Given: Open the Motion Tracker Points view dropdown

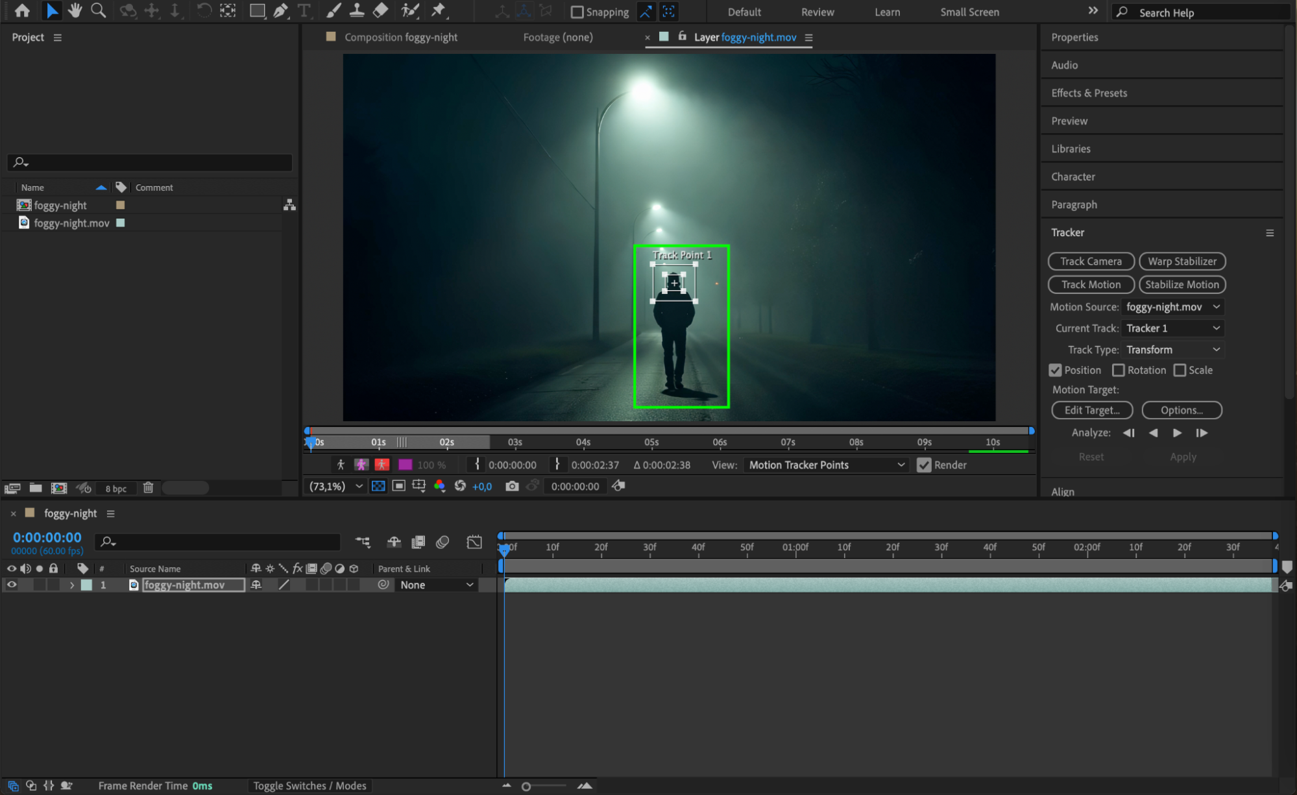Looking at the screenshot, I should click(826, 465).
